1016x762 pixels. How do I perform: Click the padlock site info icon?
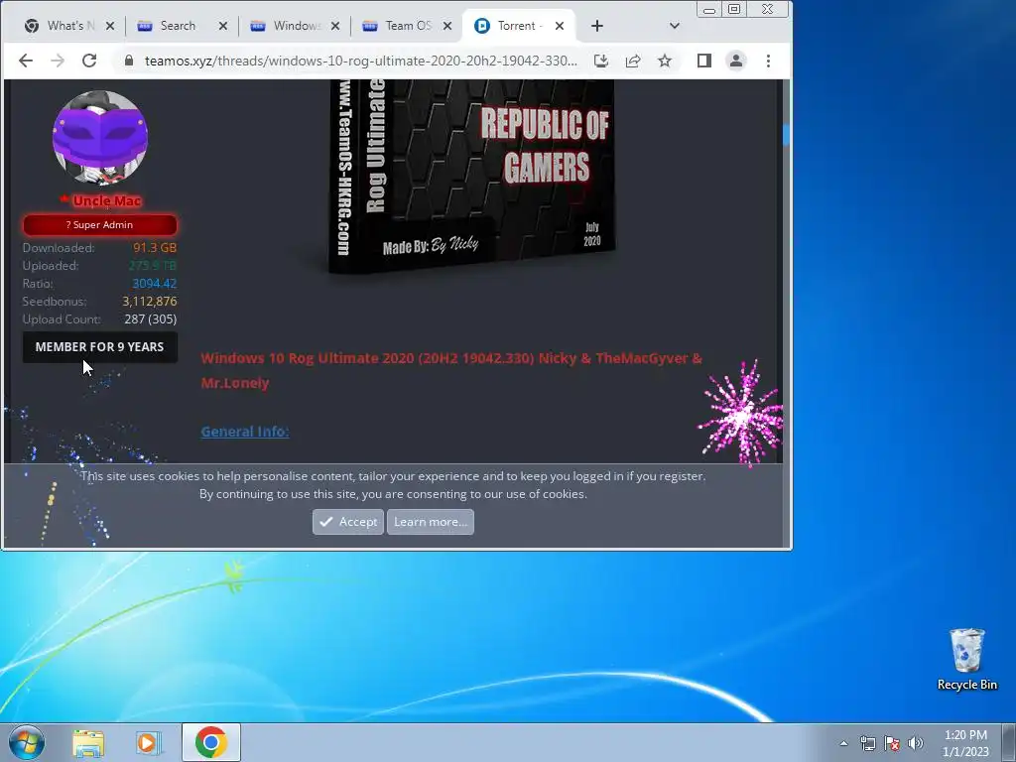coord(129,61)
